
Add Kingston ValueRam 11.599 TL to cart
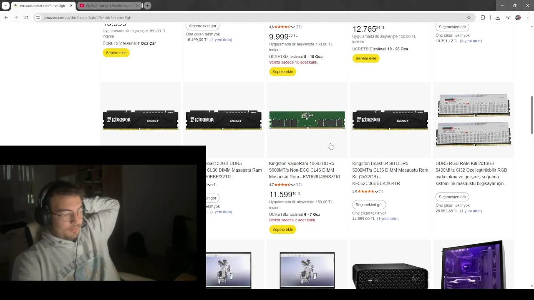point(282,230)
